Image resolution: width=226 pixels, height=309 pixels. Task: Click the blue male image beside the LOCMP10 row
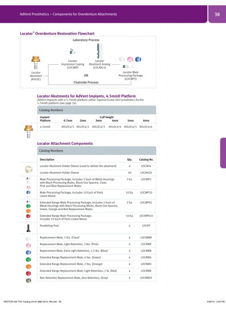click(28, 192)
